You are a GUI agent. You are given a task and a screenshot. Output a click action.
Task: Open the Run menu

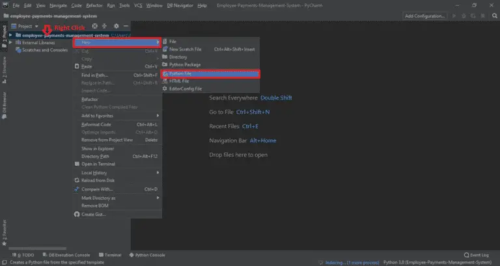[x=111, y=5]
